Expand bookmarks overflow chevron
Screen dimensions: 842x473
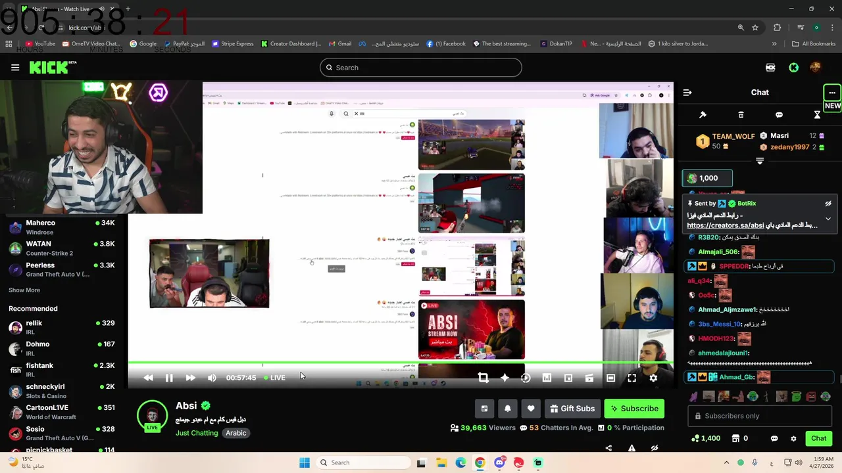click(774, 44)
